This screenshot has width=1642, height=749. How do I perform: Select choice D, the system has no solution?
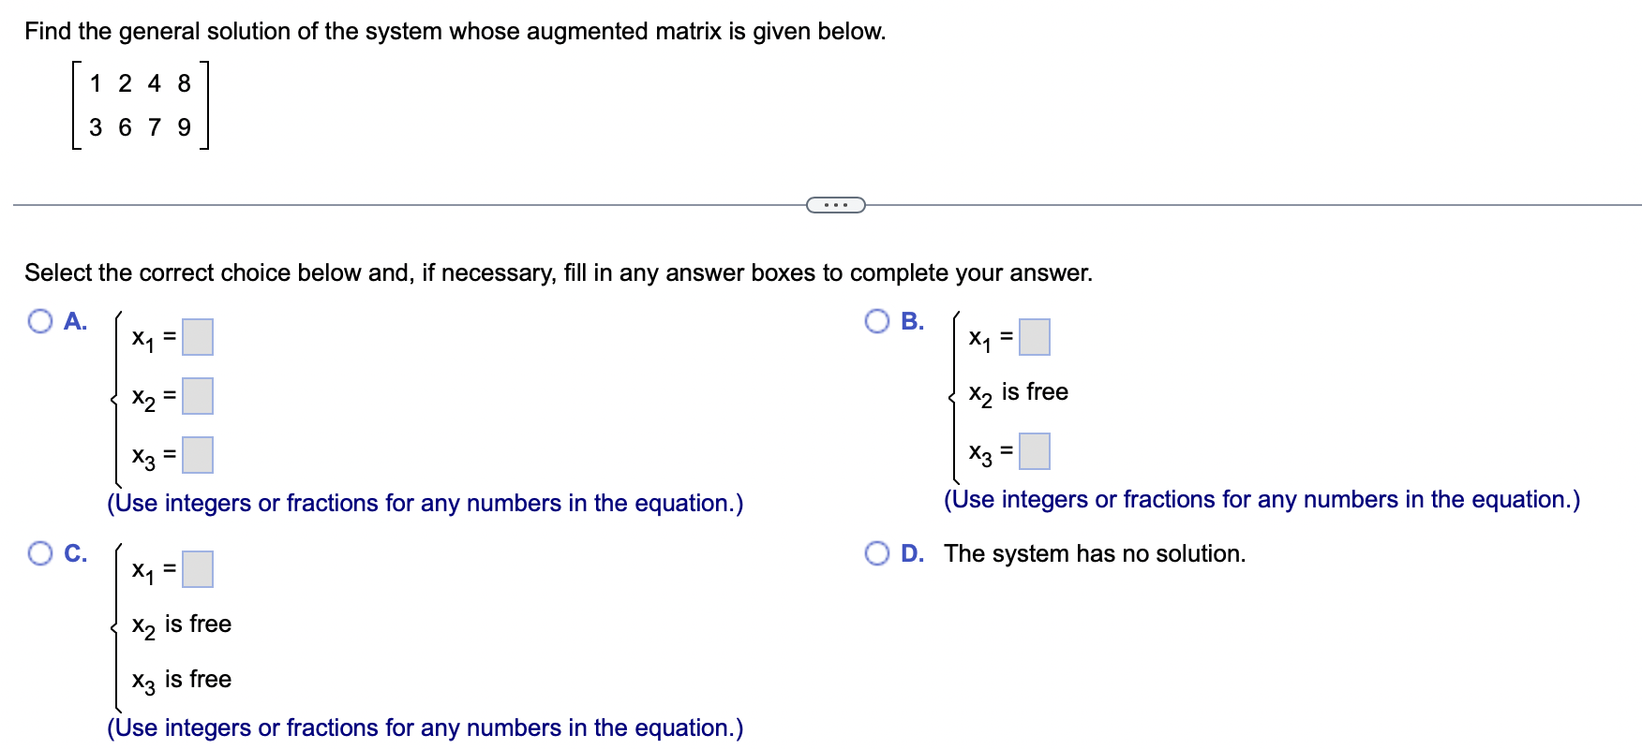point(876,552)
